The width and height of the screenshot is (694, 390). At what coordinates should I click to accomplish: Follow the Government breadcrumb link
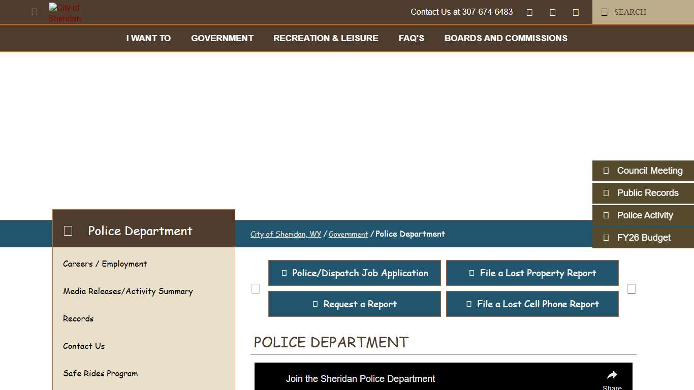[x=349, y=234]
